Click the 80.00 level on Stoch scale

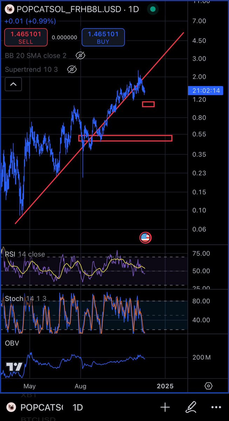pos(201,301)
